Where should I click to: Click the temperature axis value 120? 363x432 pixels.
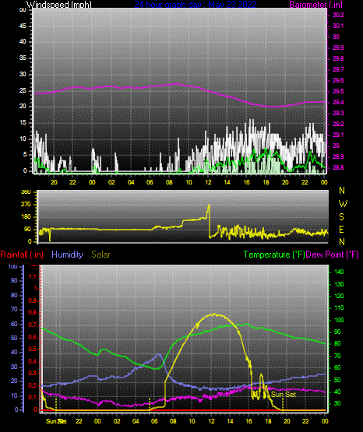coord(339,297)
